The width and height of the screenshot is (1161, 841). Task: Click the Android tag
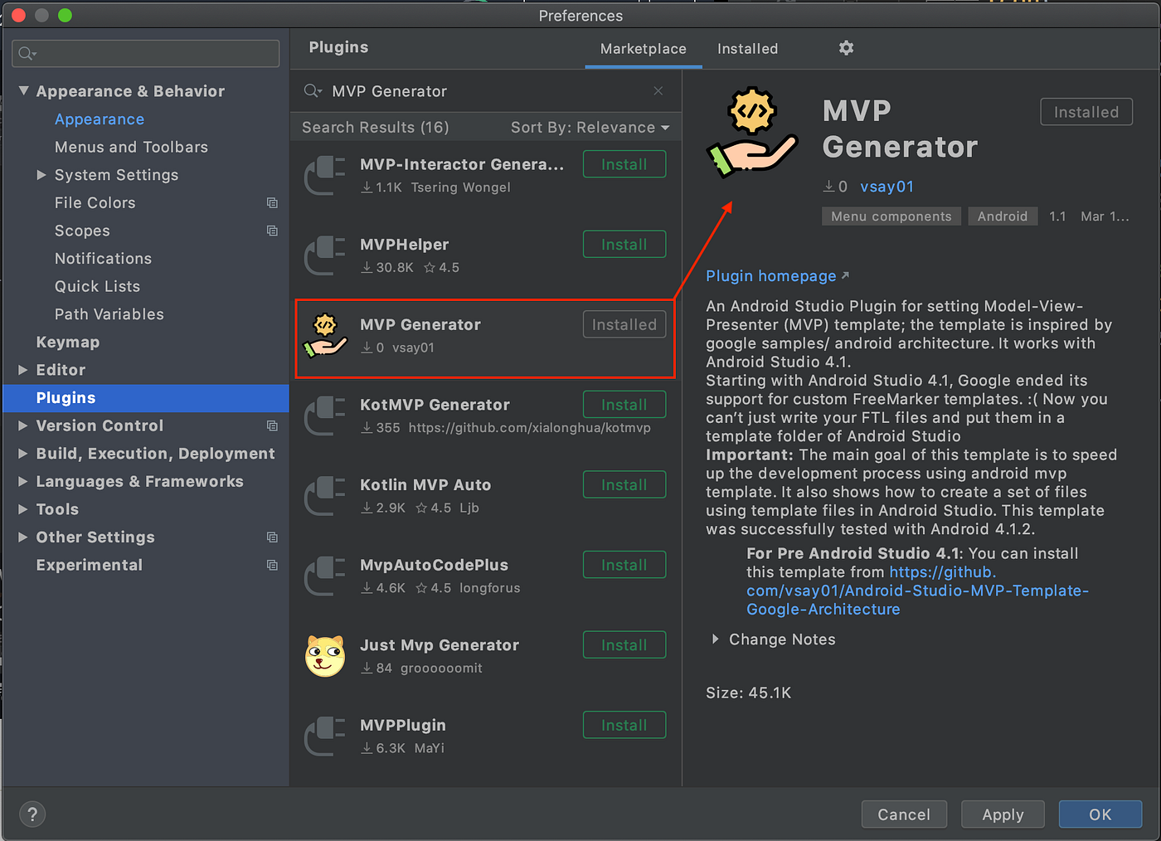(x=1003, y=216)
